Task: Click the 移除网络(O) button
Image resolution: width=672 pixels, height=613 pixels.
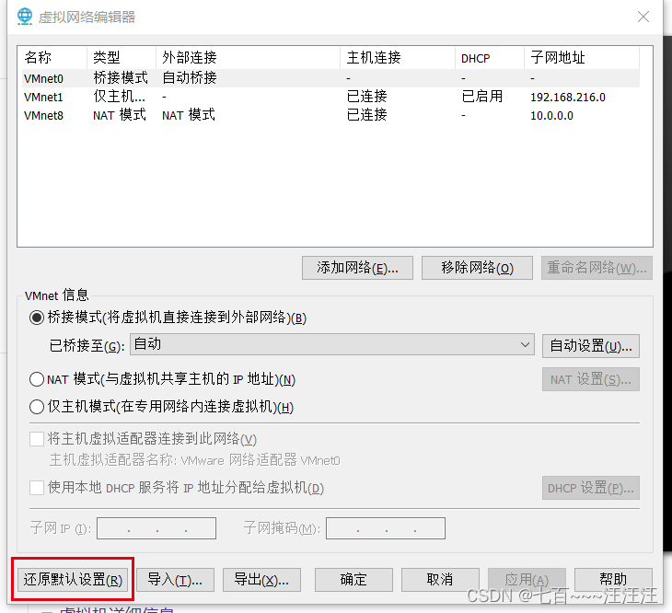Action: coord(477,268)
